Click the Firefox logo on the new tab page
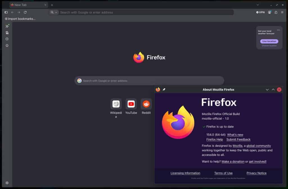Viewport: 288px width, 189px height. pos(139,57)
